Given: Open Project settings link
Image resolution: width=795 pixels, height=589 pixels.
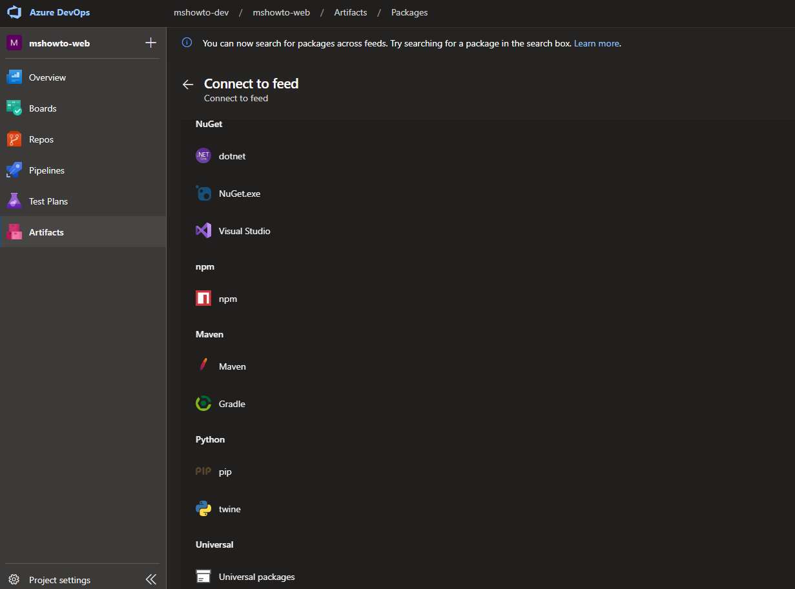Looking at the screenshot, I should [59, 580].
